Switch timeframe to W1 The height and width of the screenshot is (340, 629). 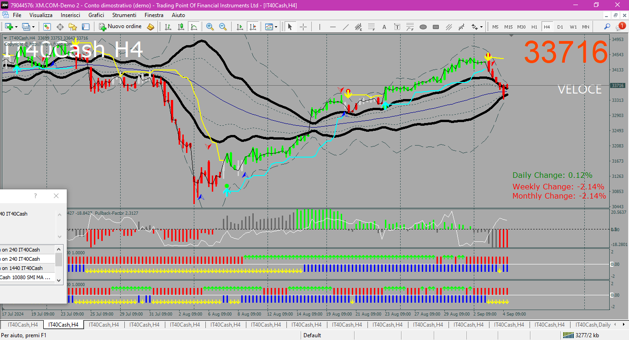pyautogui.click(x=573, y=27)
